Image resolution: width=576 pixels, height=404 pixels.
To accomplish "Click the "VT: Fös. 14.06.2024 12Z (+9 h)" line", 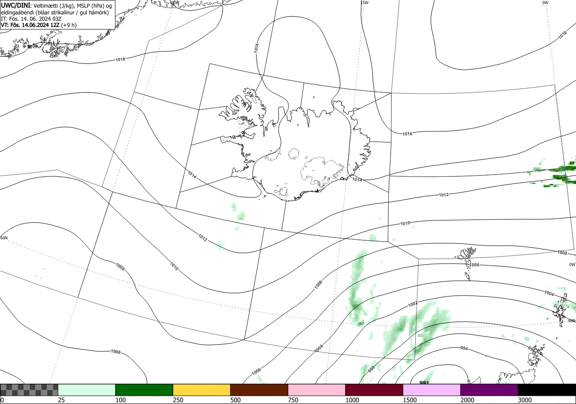I will [x=39, y=25].
